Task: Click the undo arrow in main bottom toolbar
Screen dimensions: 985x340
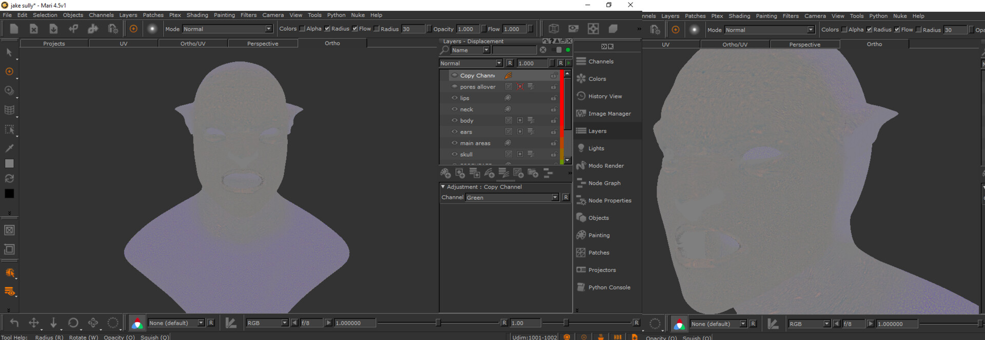Action: coord(14,323)
